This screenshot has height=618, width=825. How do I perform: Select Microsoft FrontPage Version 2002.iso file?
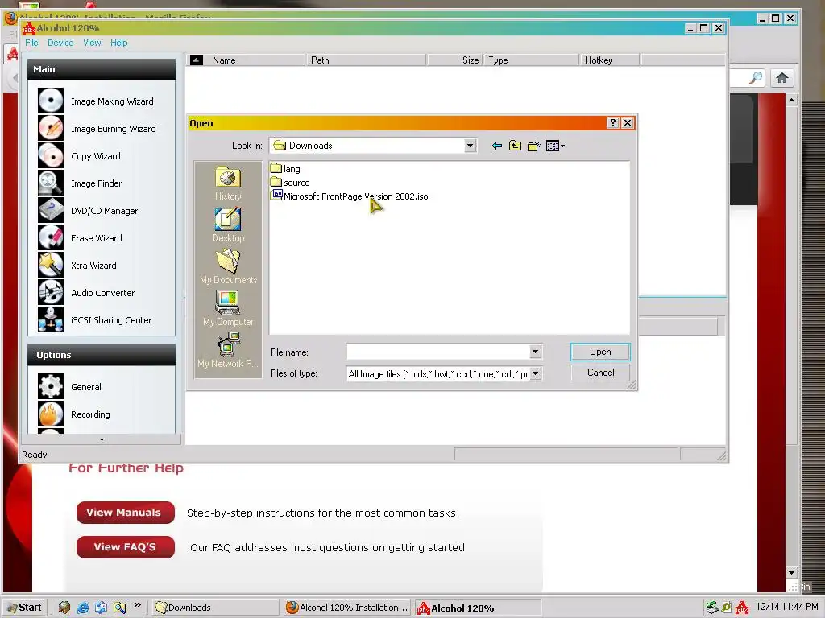click(350, 196)
